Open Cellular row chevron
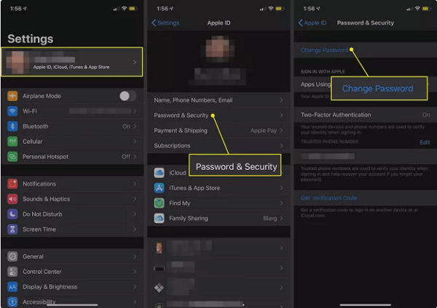This screenshot has width=437, height=308. pos(135,142)
